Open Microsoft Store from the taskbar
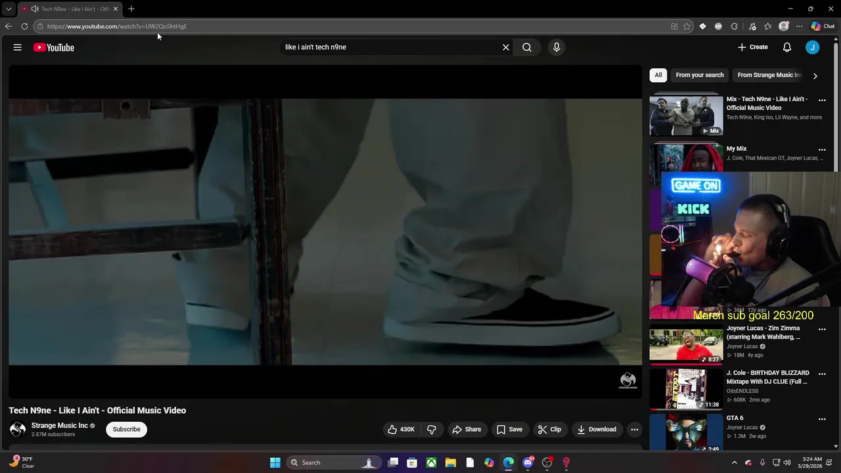Image resolution: width=841 pixels, height=473 pixels. (x=412, y=462)
